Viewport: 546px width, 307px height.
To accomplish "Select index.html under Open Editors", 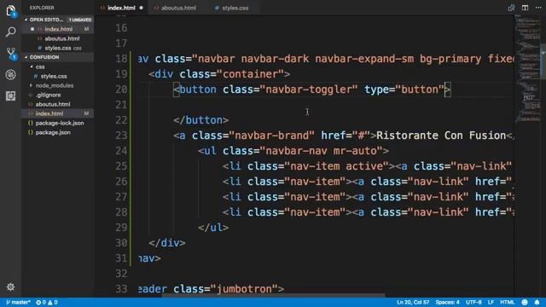I will [59, 29].
